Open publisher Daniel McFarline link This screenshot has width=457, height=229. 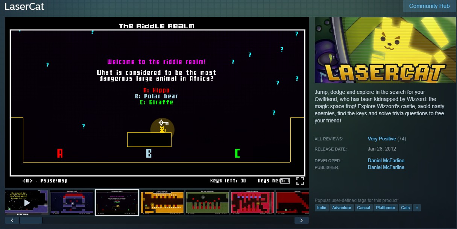point(386,167)
